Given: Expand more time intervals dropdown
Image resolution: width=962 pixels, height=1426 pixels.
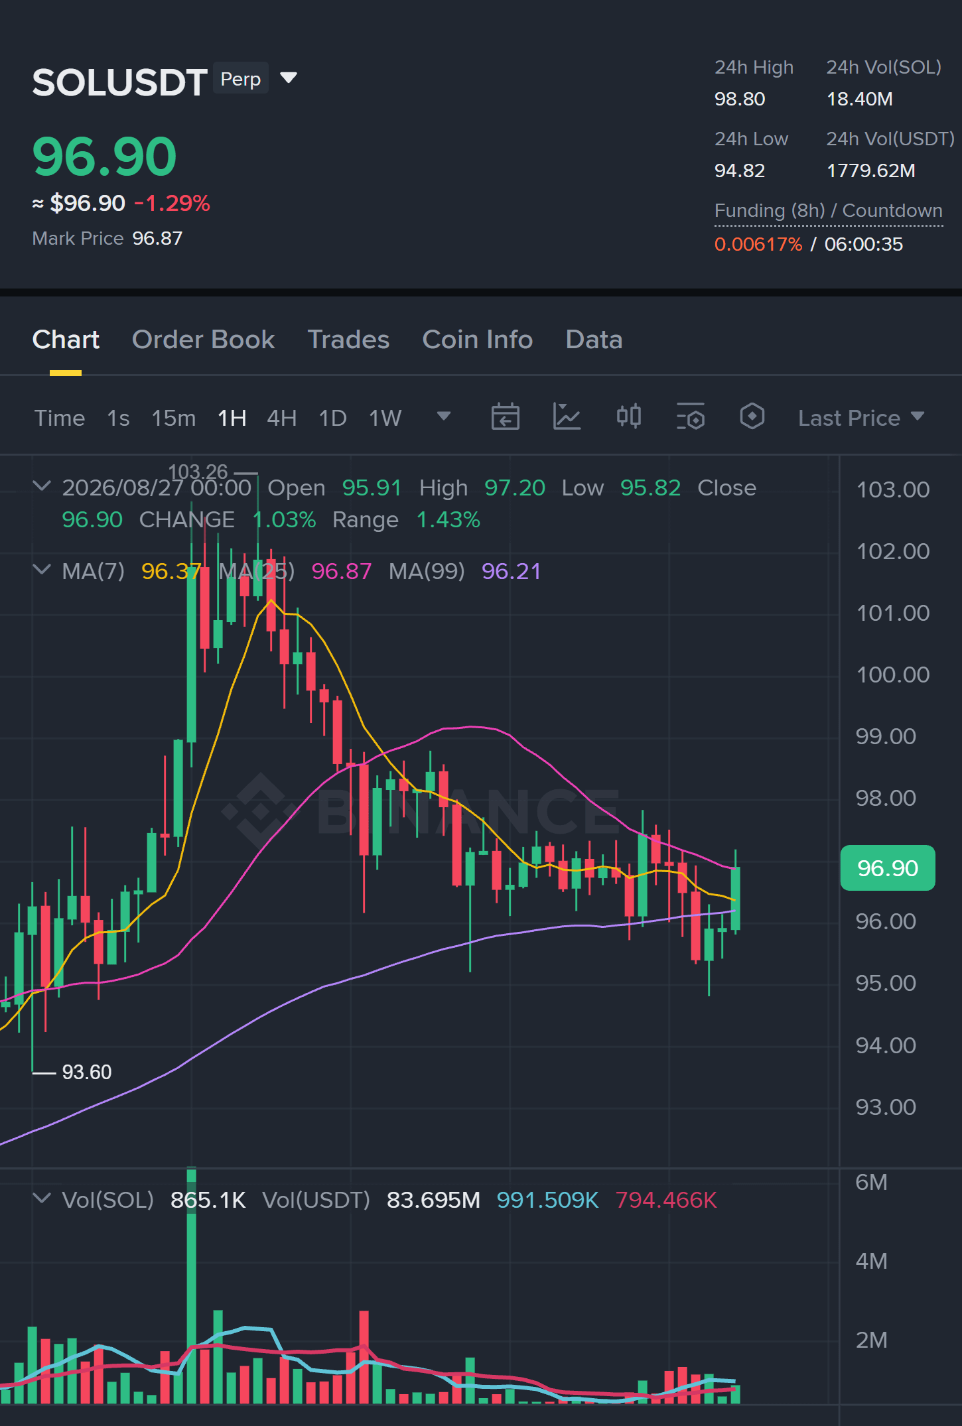Looking at the screenshot, I should point(444,417).
